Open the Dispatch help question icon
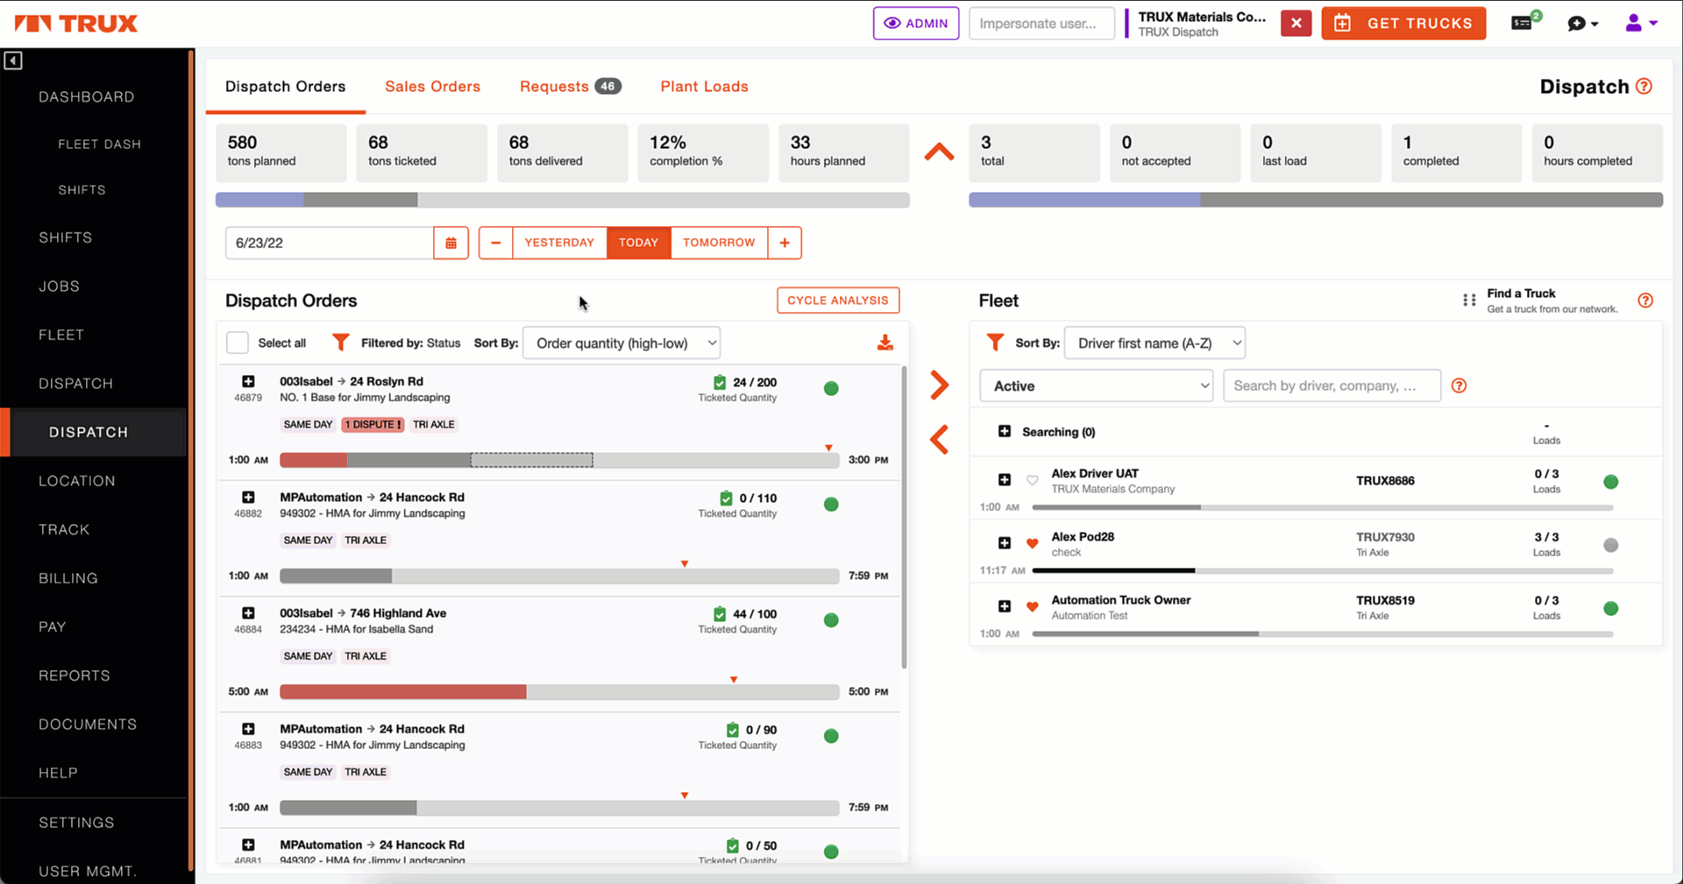 point(1644,87)
